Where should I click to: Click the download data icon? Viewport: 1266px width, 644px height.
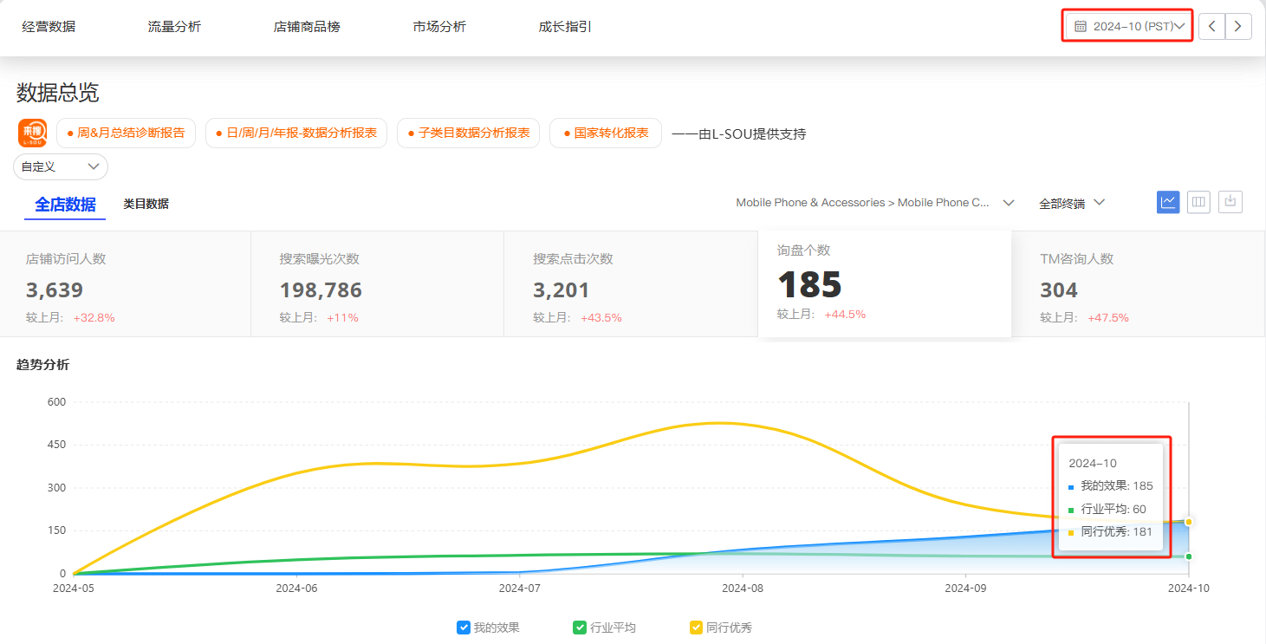(1230, 202)
